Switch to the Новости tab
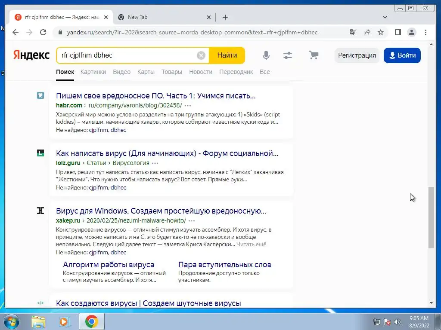This screenshot has height=330, width=441. 201,72
